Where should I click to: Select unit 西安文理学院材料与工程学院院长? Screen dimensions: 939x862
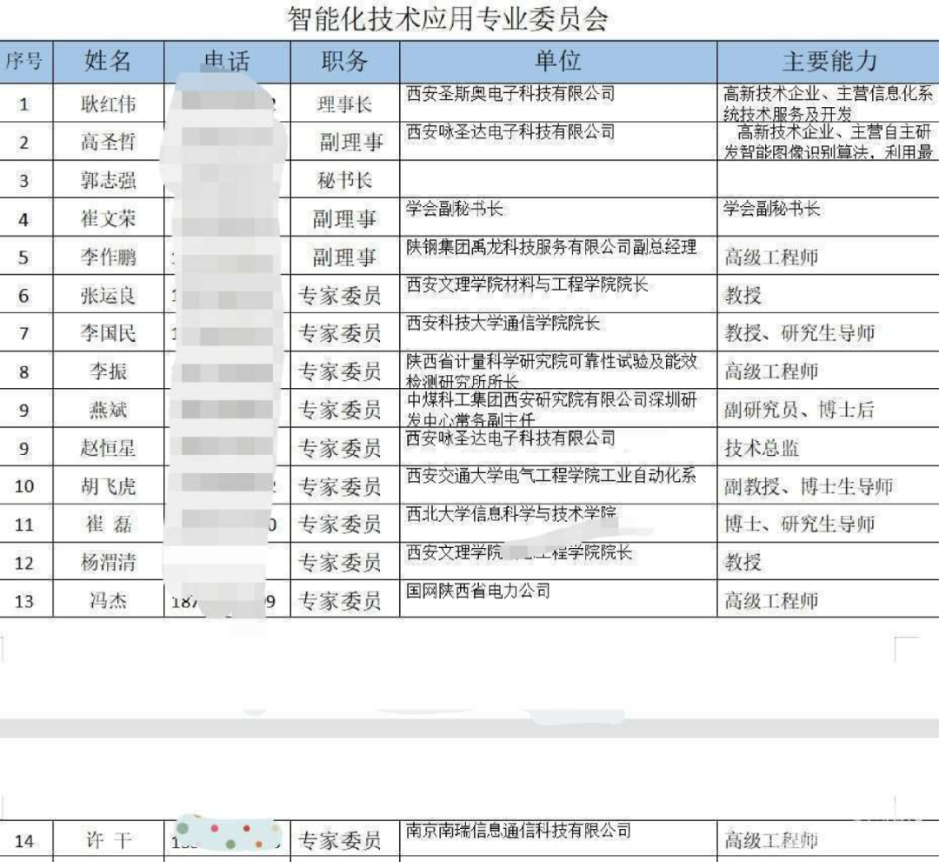tap(527, 284)
